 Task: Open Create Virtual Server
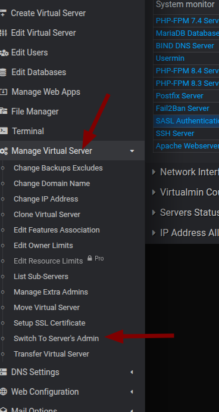pyautogui.click(x=48, y=13)
